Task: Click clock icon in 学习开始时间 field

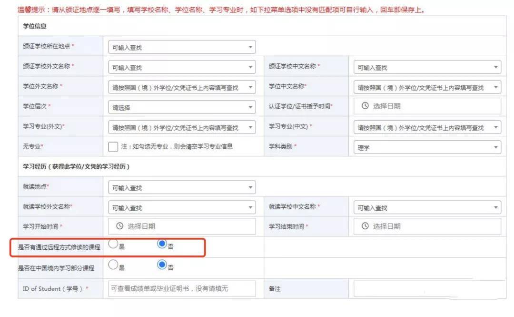Action: pos(119,226)
